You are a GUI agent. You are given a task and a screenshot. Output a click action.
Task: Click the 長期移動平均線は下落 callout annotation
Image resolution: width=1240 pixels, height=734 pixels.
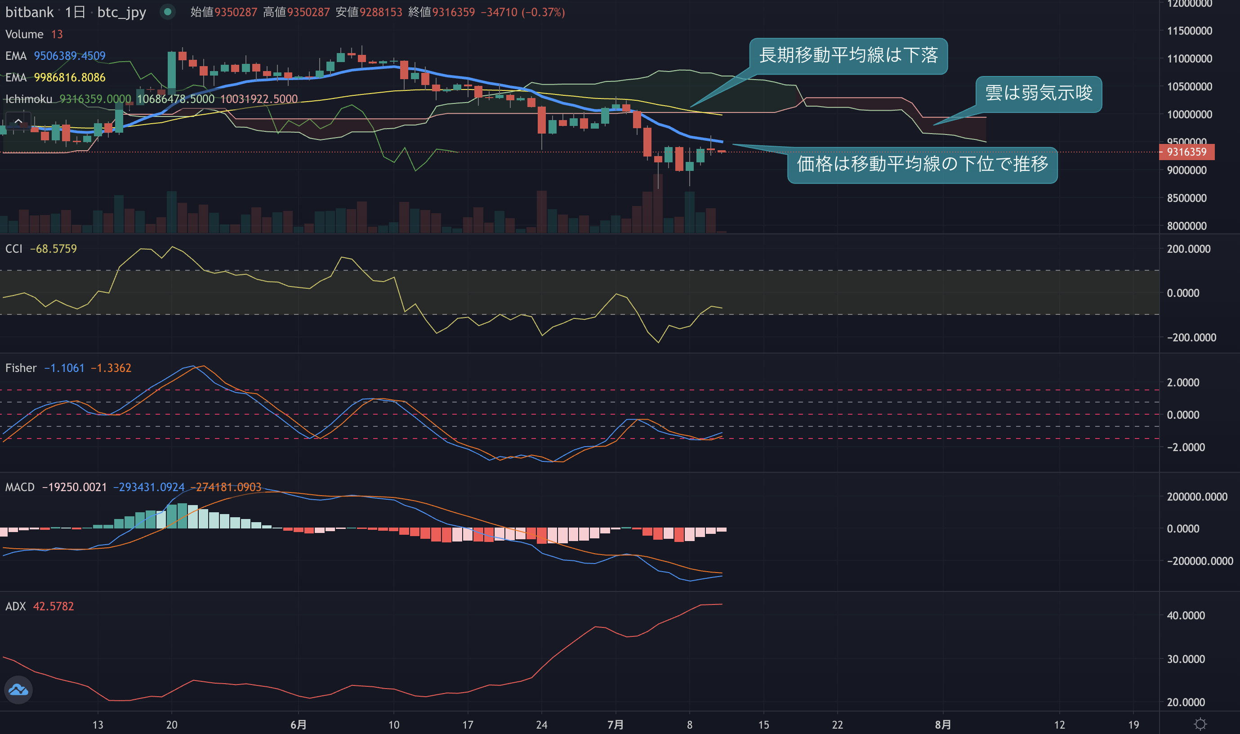coord(848,56)
